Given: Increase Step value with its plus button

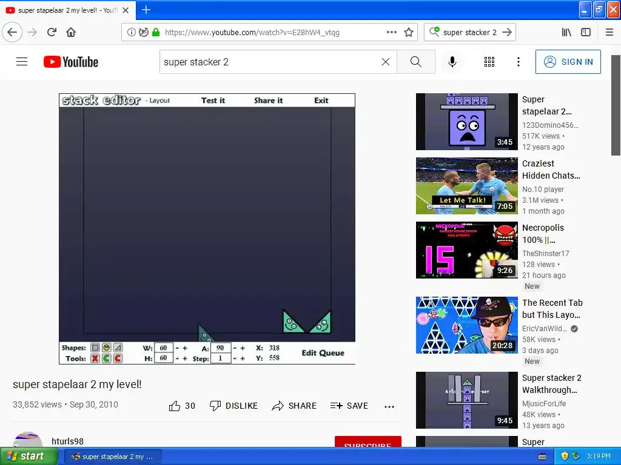Looking at the screenshot, I should click(243, 358).
